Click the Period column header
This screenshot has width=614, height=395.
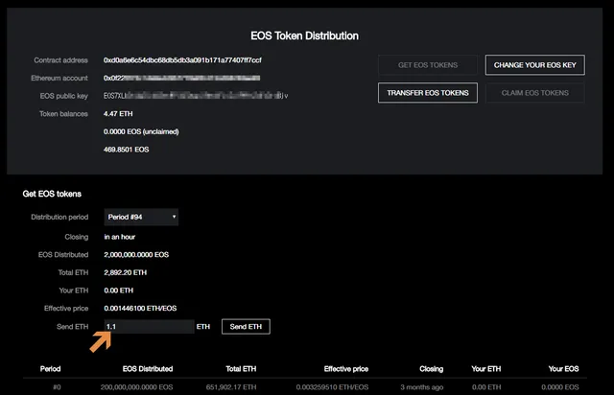pos(50,369)
